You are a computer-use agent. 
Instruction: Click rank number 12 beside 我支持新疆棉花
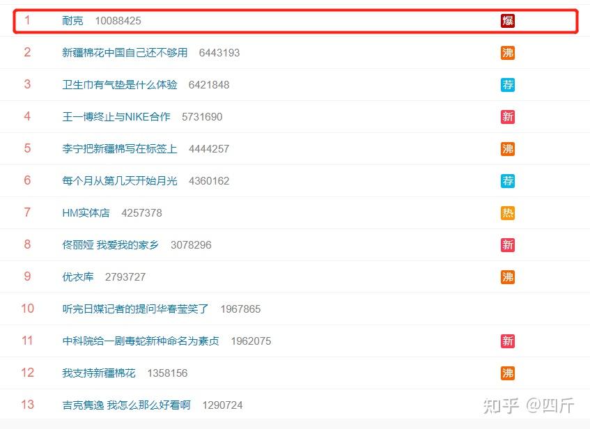27,373
